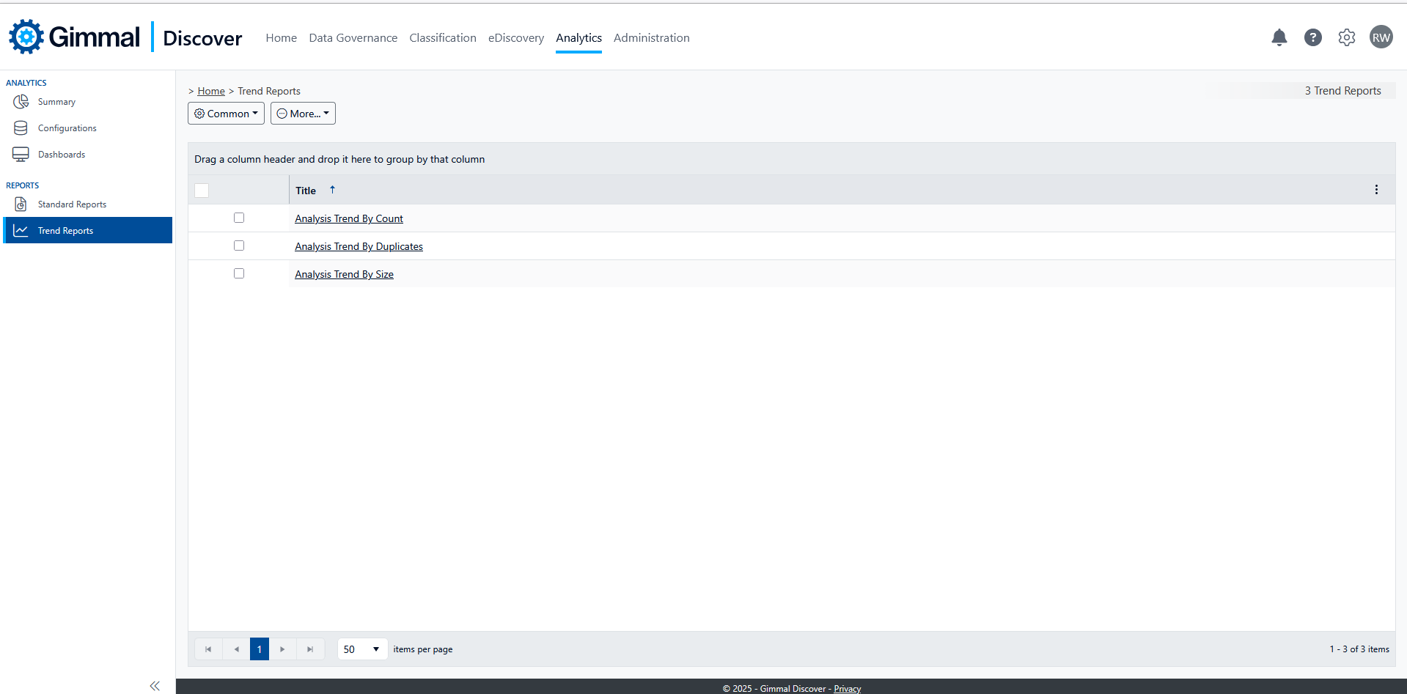The image size is (1407, 694).
Task: Switch to the Data Governance tab
Action: click(x=353, y=38)
